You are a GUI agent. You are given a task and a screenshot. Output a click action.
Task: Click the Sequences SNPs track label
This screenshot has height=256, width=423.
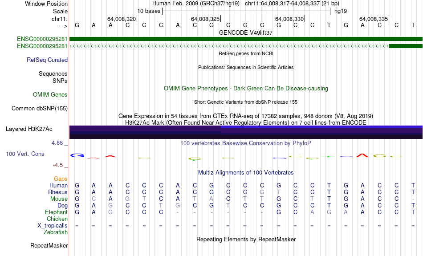click(x=53, y=77)
